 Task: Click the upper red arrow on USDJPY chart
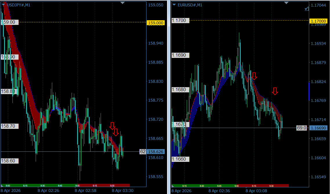tap(112, 126)
